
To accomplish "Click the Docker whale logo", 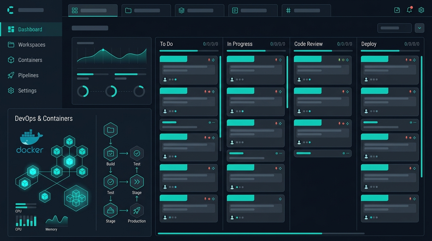I will coord(30,141).
